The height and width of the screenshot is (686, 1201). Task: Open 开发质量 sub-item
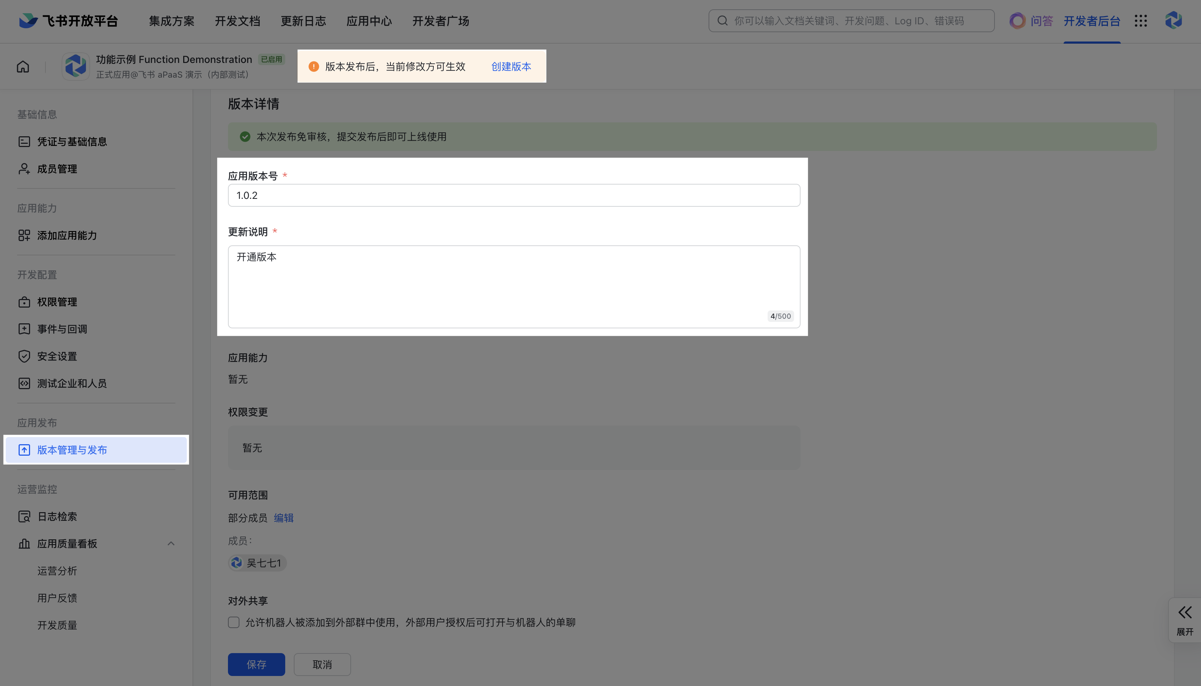[57, 625]
